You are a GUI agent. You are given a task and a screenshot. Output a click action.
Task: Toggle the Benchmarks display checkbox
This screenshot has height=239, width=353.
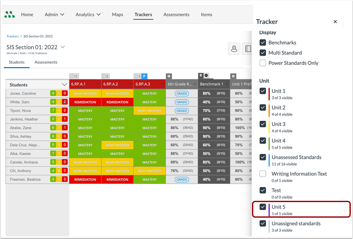click(x=263, y=43)
